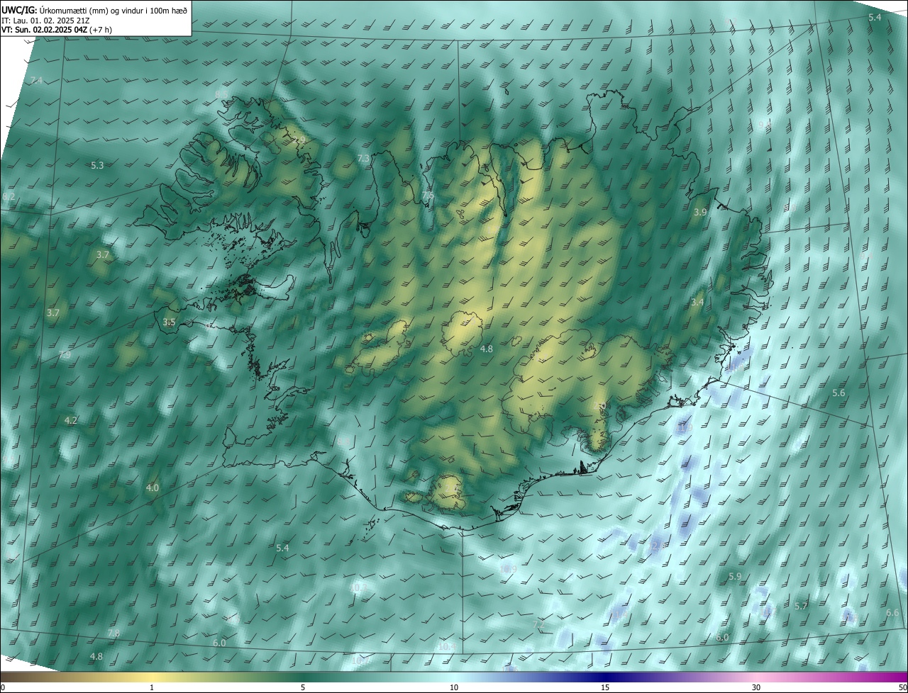Click the 10.9 value label

pyautogui.click(x=508, y=569)
